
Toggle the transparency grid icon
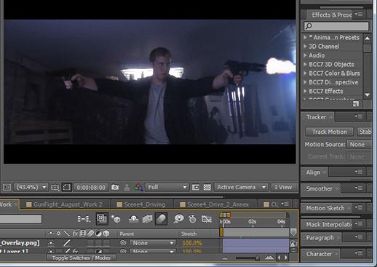207,187
